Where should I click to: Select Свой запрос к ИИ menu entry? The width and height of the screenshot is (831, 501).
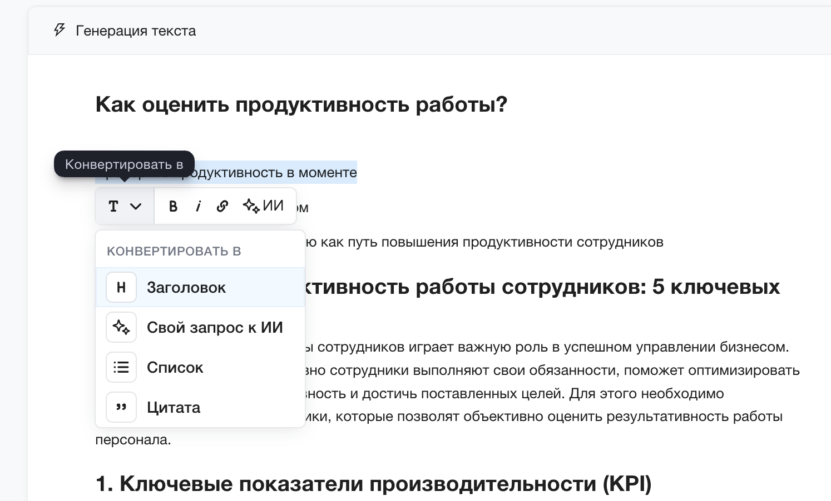[x=215, y=327]
